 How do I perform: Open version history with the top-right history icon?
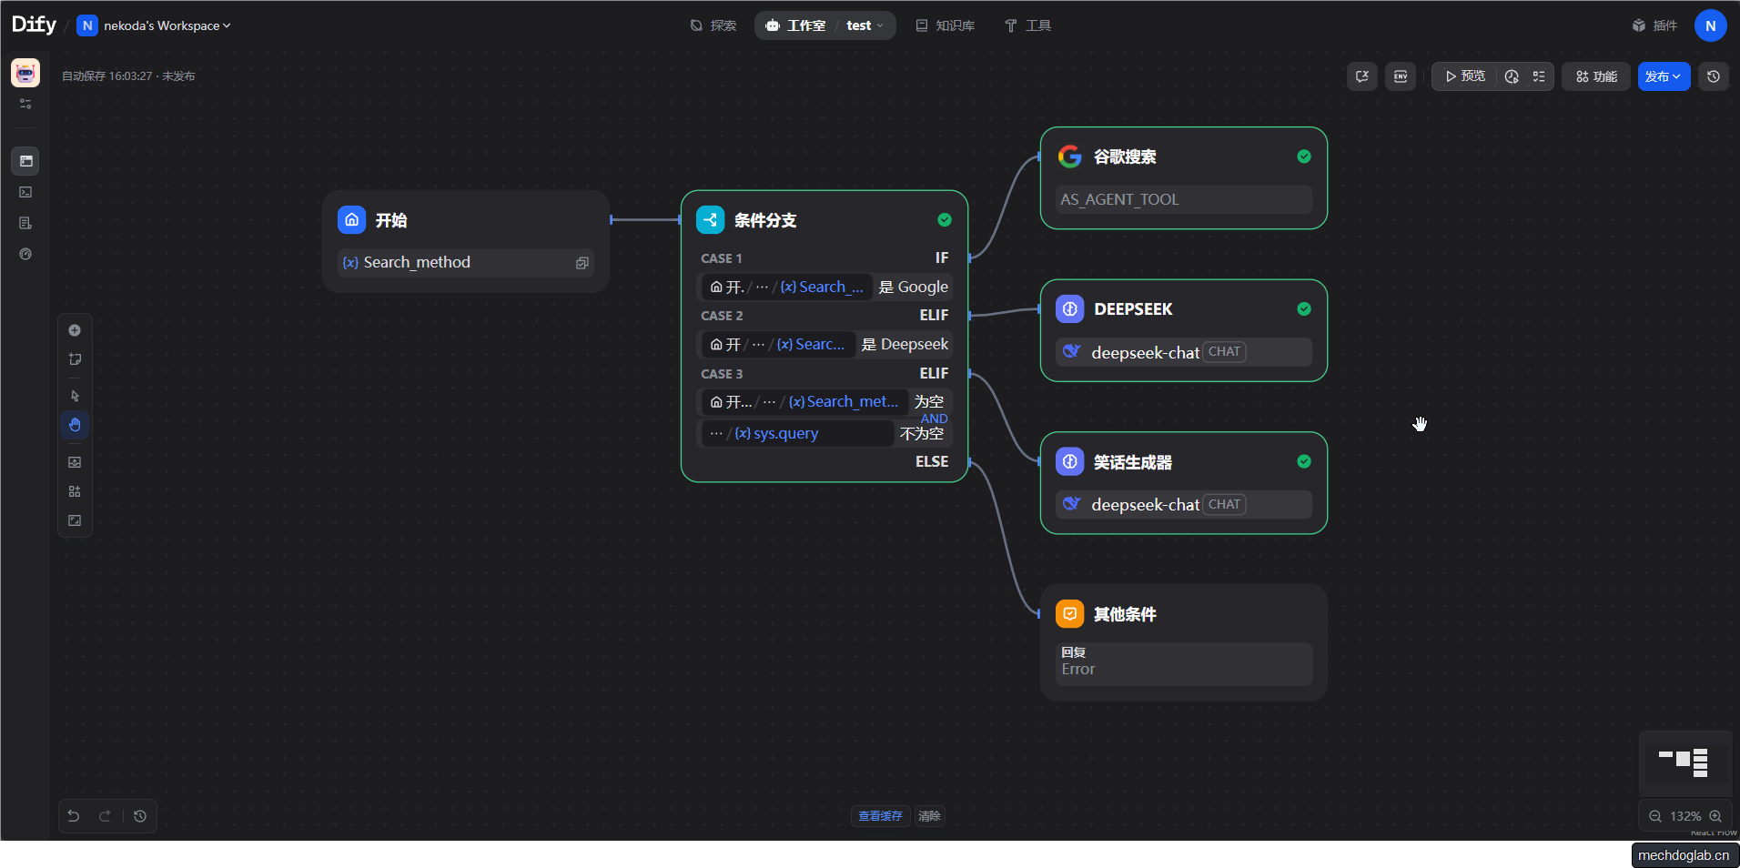tap(1715, 76)
